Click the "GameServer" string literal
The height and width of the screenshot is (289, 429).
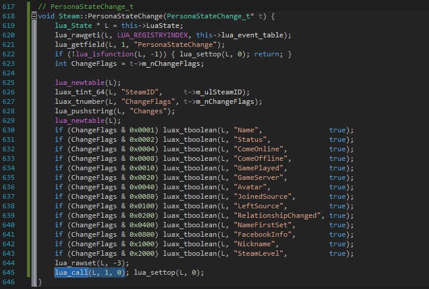point(258,177)
